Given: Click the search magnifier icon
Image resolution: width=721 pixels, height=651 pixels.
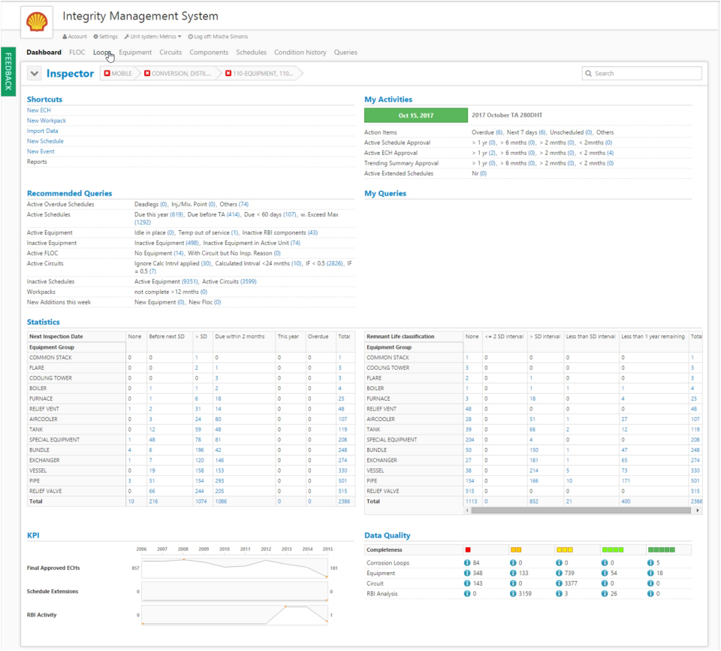Looking at the screenshot, I should pyautogui.click(x=590, y=73).
